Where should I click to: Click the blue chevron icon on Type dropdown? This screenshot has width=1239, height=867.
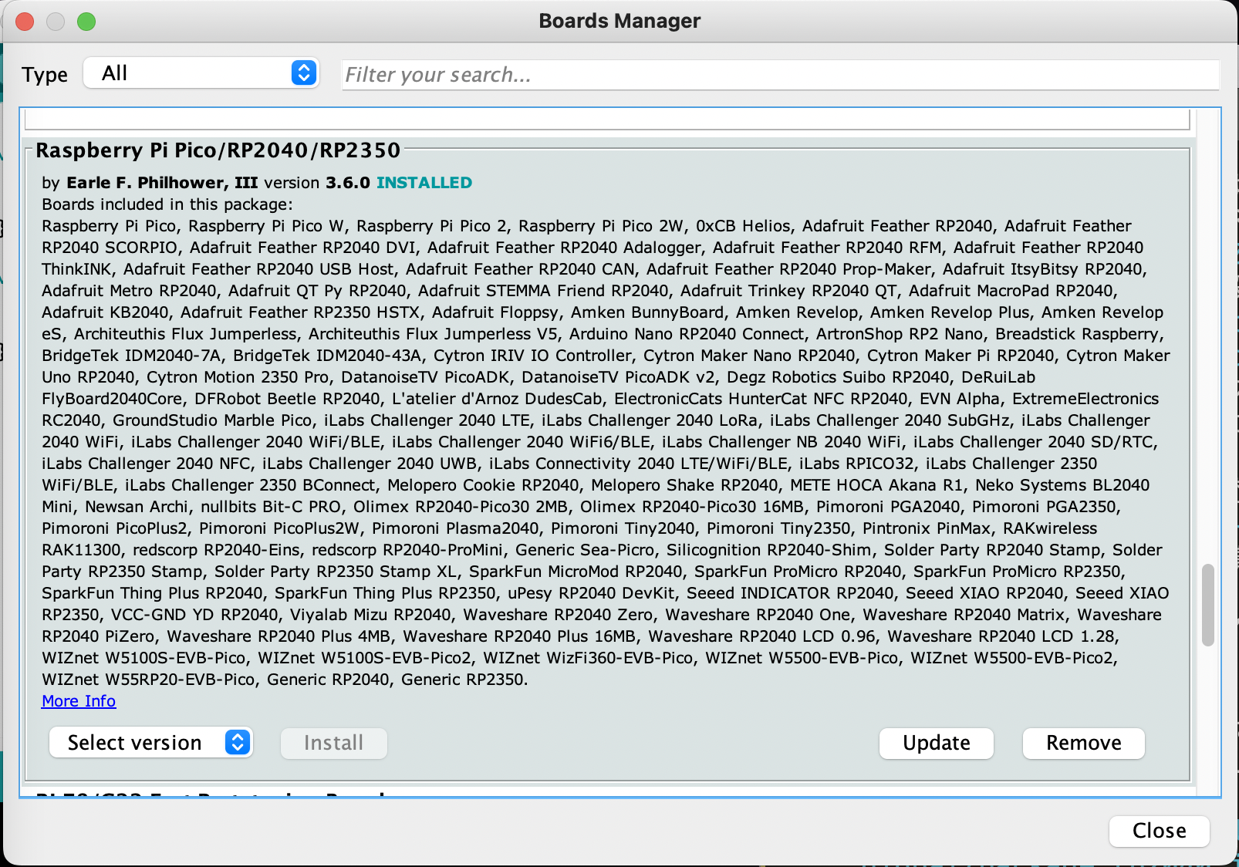coord(304,73)
